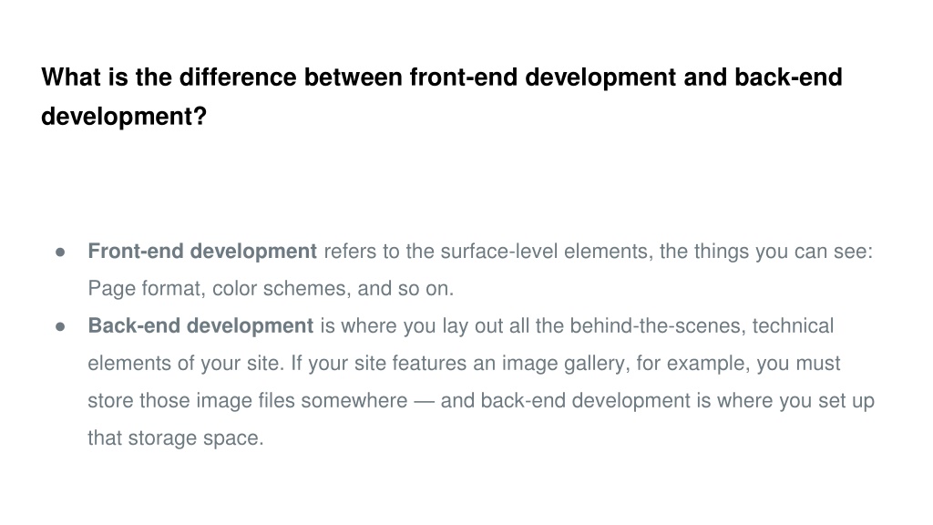The width and height of the screenshot is (933, 525).
Task: Click the word "development?" in the heading
Action: pyautogui.click(x=124, y=117)
